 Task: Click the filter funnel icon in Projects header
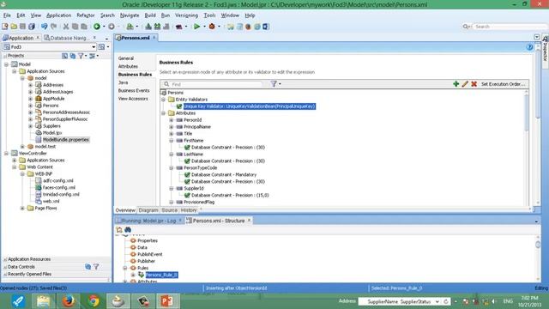coord(81,56)
